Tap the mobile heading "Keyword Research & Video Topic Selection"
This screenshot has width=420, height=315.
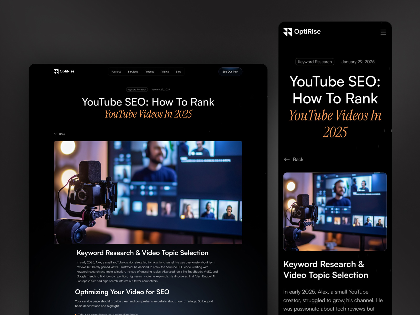[x=326, y=270]
